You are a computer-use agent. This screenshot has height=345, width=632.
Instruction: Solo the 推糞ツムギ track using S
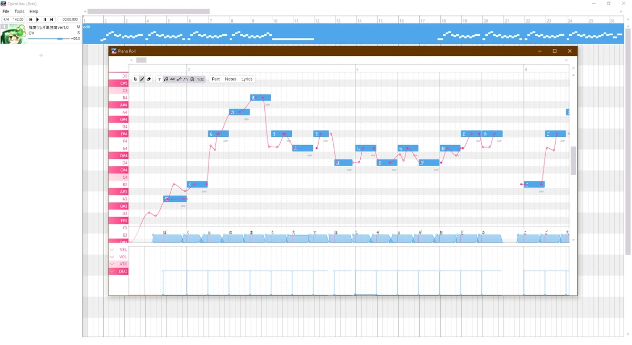(x=77, y=33)
